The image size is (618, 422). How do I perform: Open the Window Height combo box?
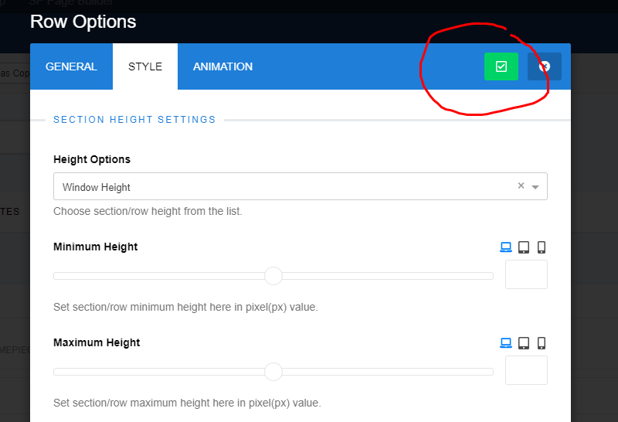(301, 186)
